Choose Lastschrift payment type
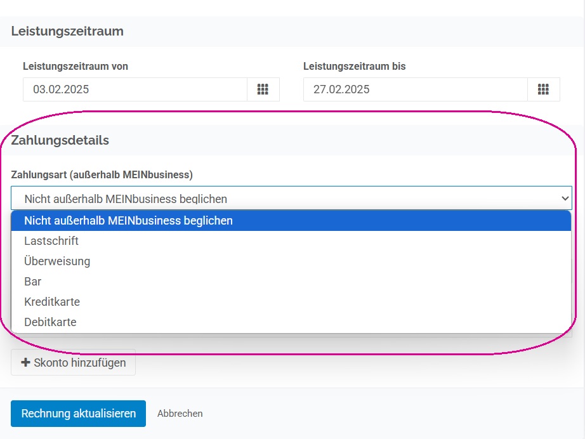 coord(291,241)
